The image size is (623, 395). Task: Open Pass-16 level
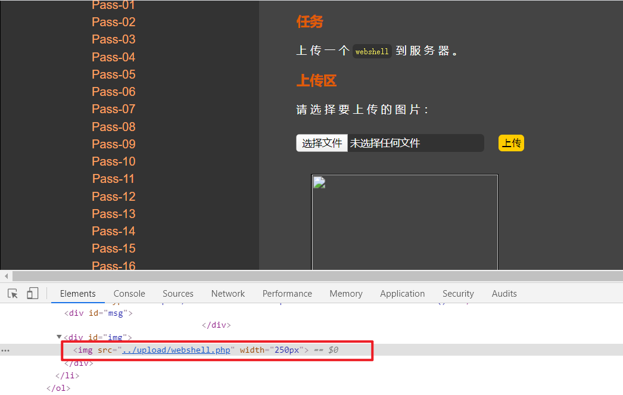[114, 266]
